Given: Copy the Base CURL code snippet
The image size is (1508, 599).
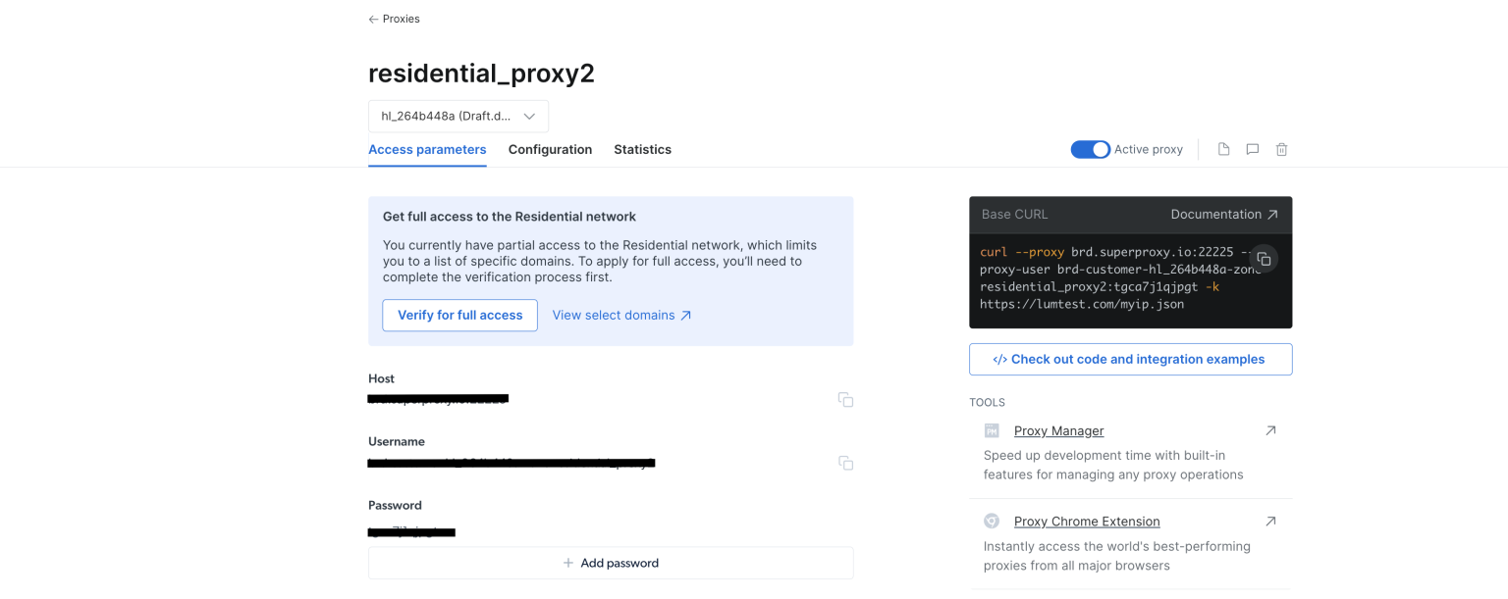Looking at the screenshot, I should 1264,259.
